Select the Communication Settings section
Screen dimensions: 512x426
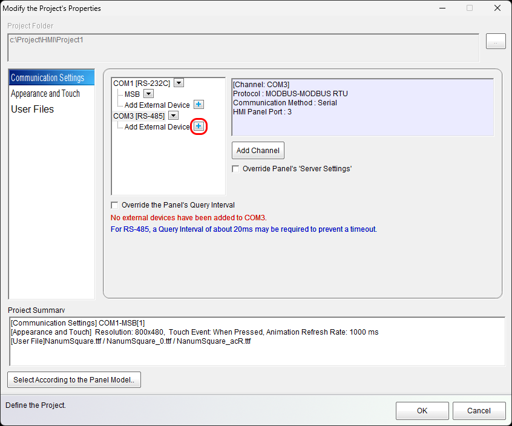48,77
